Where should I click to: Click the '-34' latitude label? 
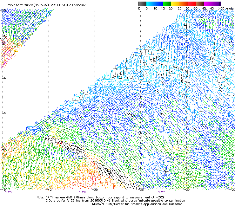(x=3, y=78)
